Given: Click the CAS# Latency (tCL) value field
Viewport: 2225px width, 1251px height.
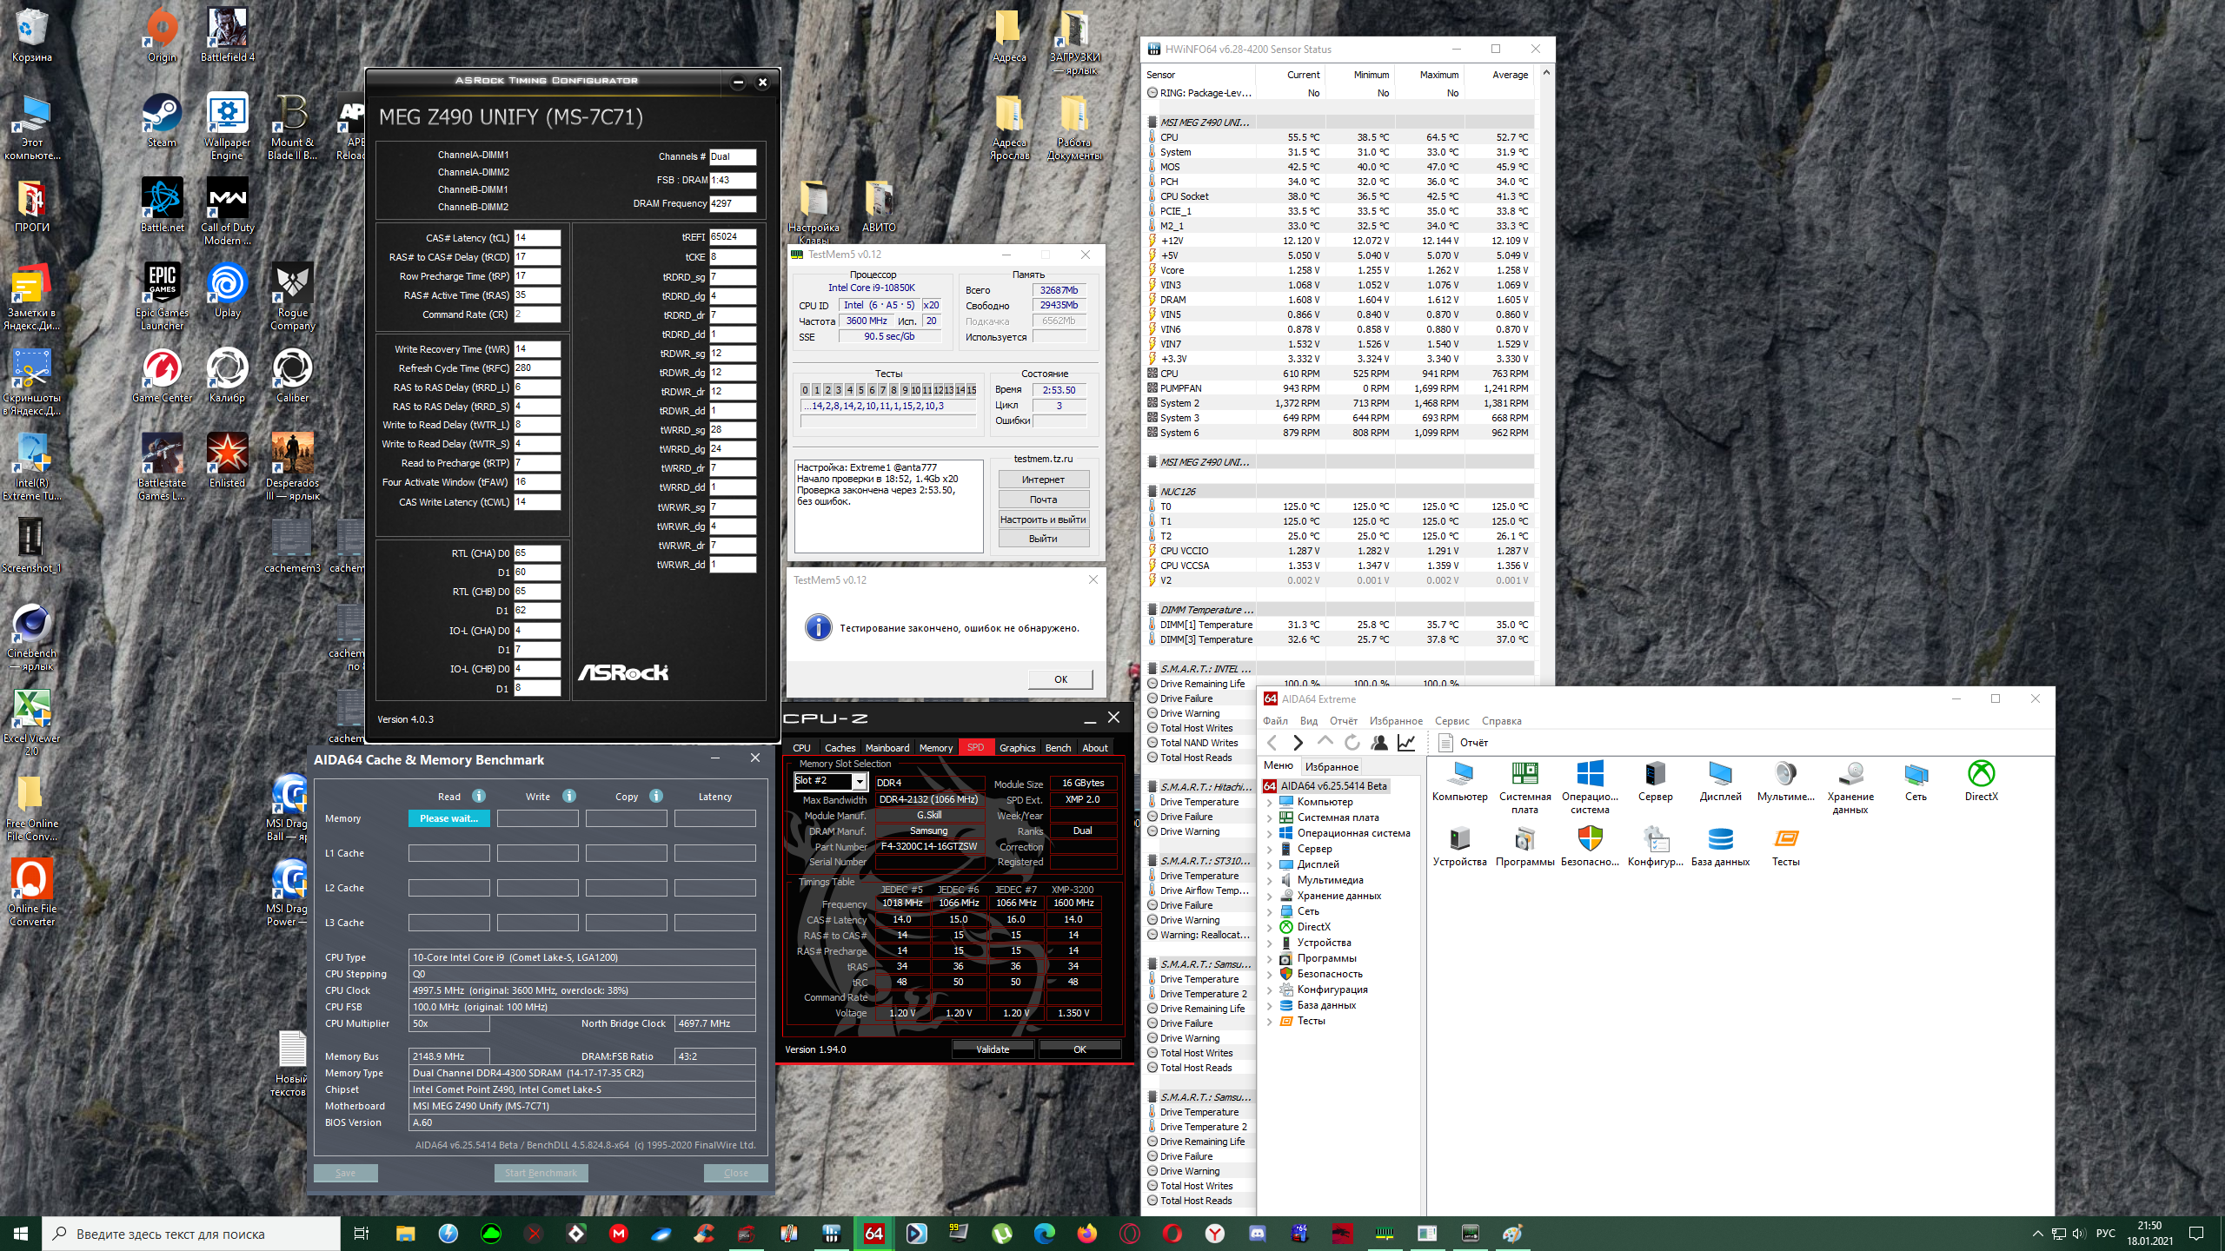Looking at the screenshot, I should [537, 238].
